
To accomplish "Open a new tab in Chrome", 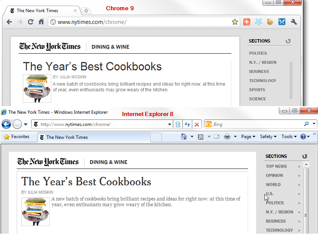I will click(86, 11).
